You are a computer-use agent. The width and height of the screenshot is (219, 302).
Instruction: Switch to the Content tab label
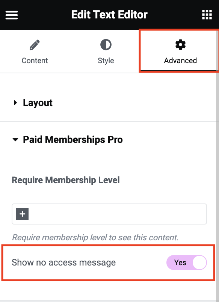[35, 61]
